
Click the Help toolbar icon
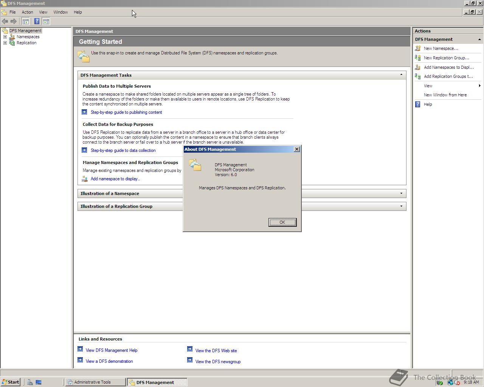[37, 22]
